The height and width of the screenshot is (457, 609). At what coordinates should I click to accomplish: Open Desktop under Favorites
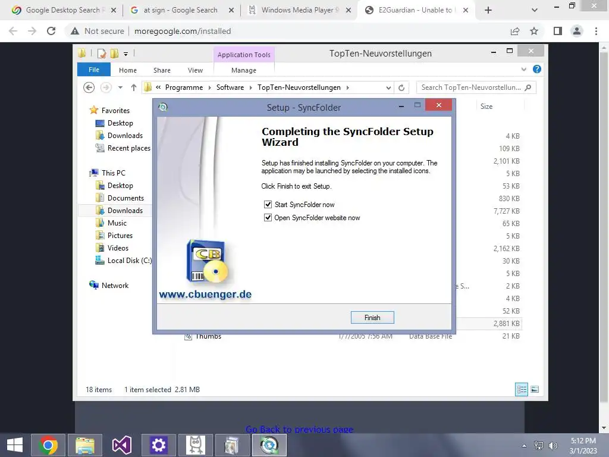[x=120, y=123]
